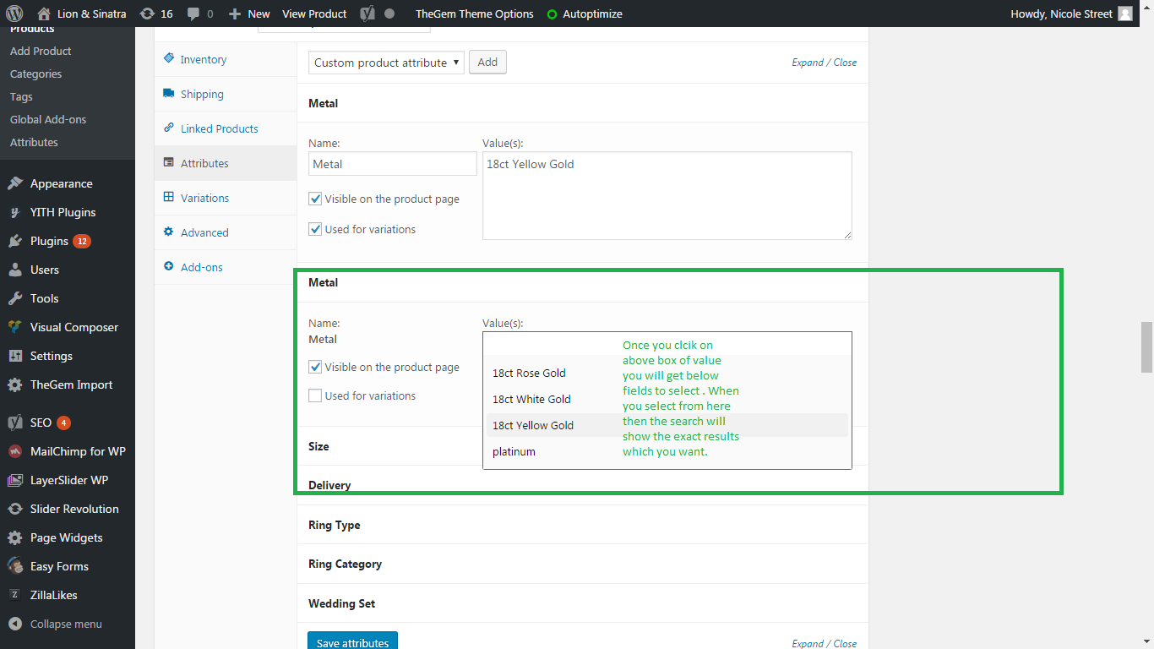The image size is (1154, 649).
Task: Open the Linked Products tab
Action: (x=219, y=128)
